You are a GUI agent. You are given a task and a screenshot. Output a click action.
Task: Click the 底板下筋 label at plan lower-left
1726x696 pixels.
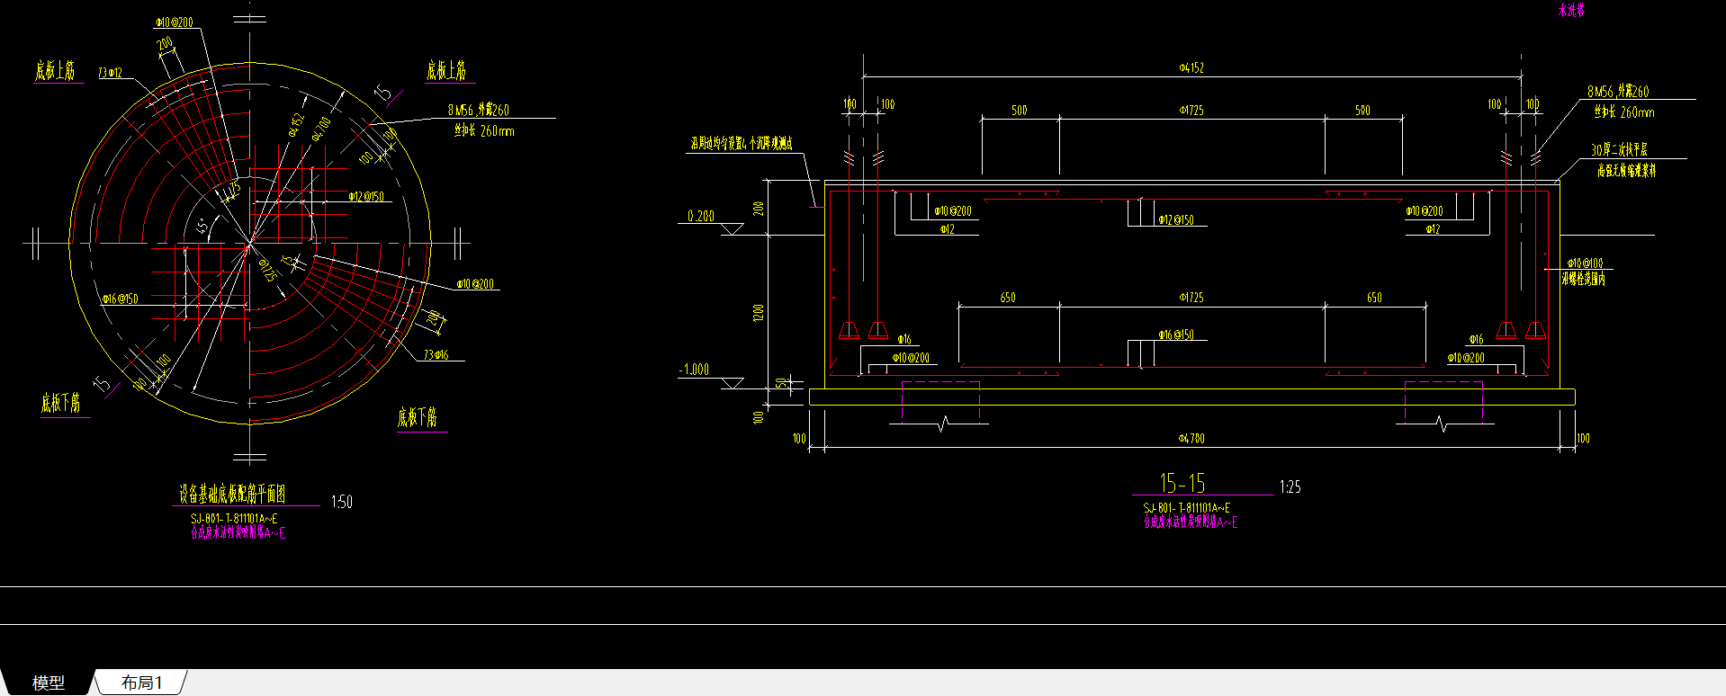(60, 404)
